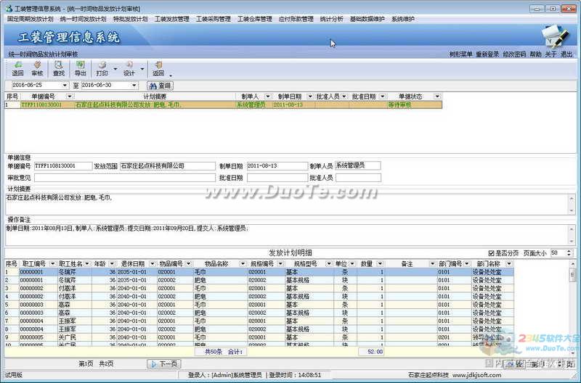This screenshot has width=581, height=383.
Task: Expand the end date 2016-06-30 dropdown
Action: click(134, 86)
